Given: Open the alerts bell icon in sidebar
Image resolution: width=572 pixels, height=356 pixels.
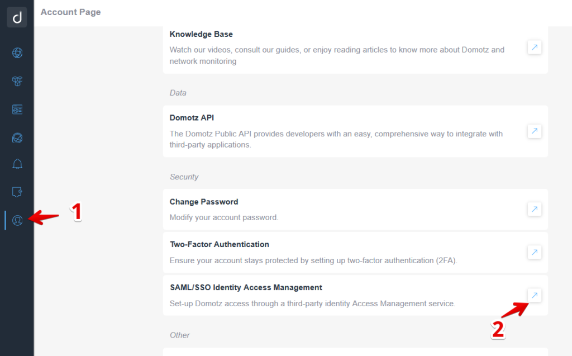Looking at the screenshot, I should (x=17, y=164).
